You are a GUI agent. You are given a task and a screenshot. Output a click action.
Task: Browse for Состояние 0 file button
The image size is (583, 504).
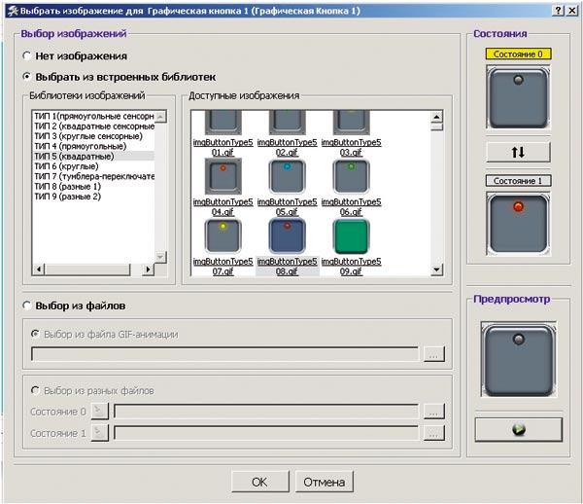434,412
